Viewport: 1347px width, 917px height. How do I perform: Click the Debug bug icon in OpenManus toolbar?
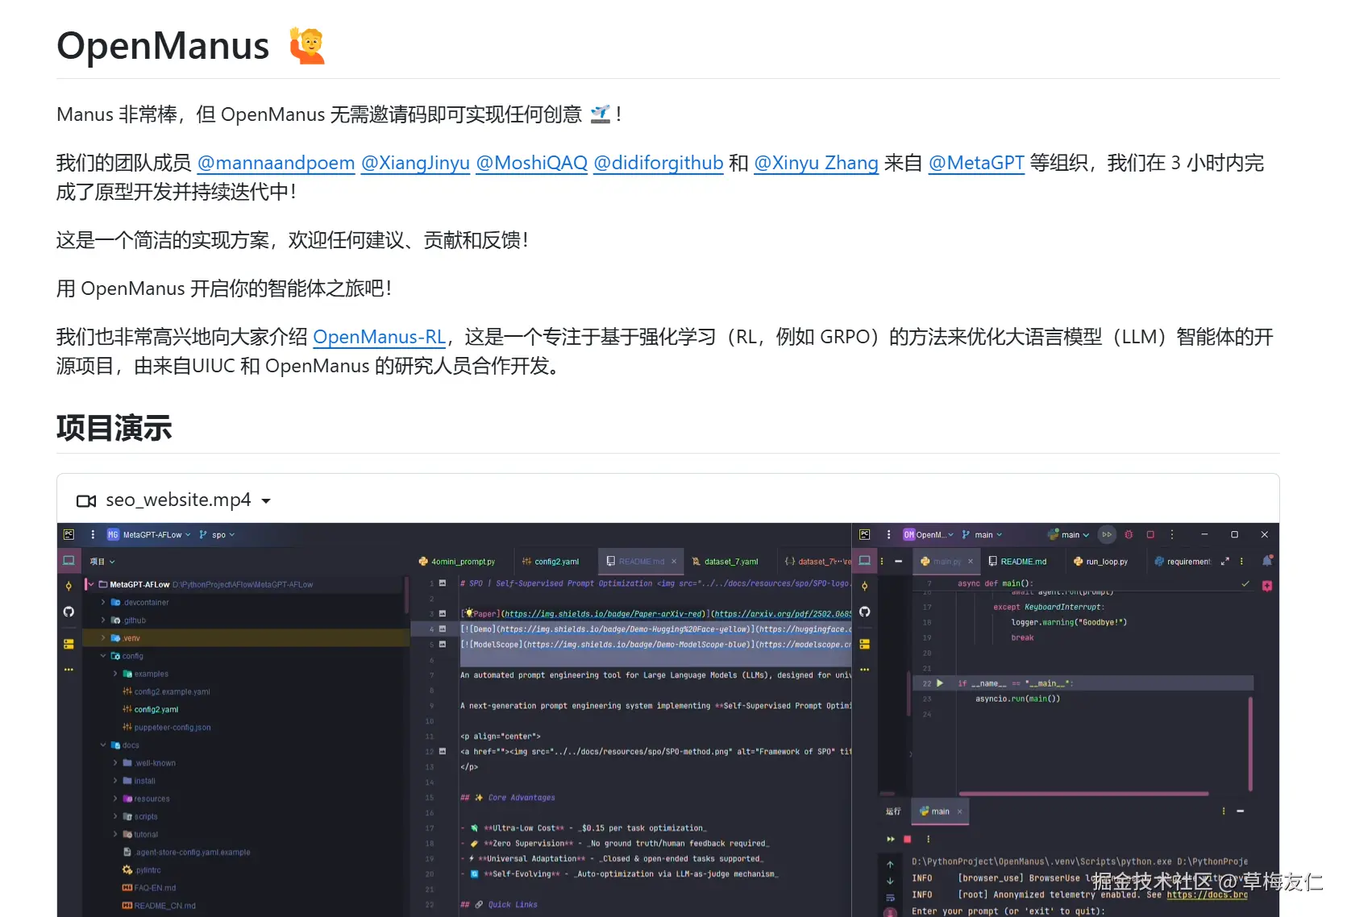click(x=1129, y=534)
